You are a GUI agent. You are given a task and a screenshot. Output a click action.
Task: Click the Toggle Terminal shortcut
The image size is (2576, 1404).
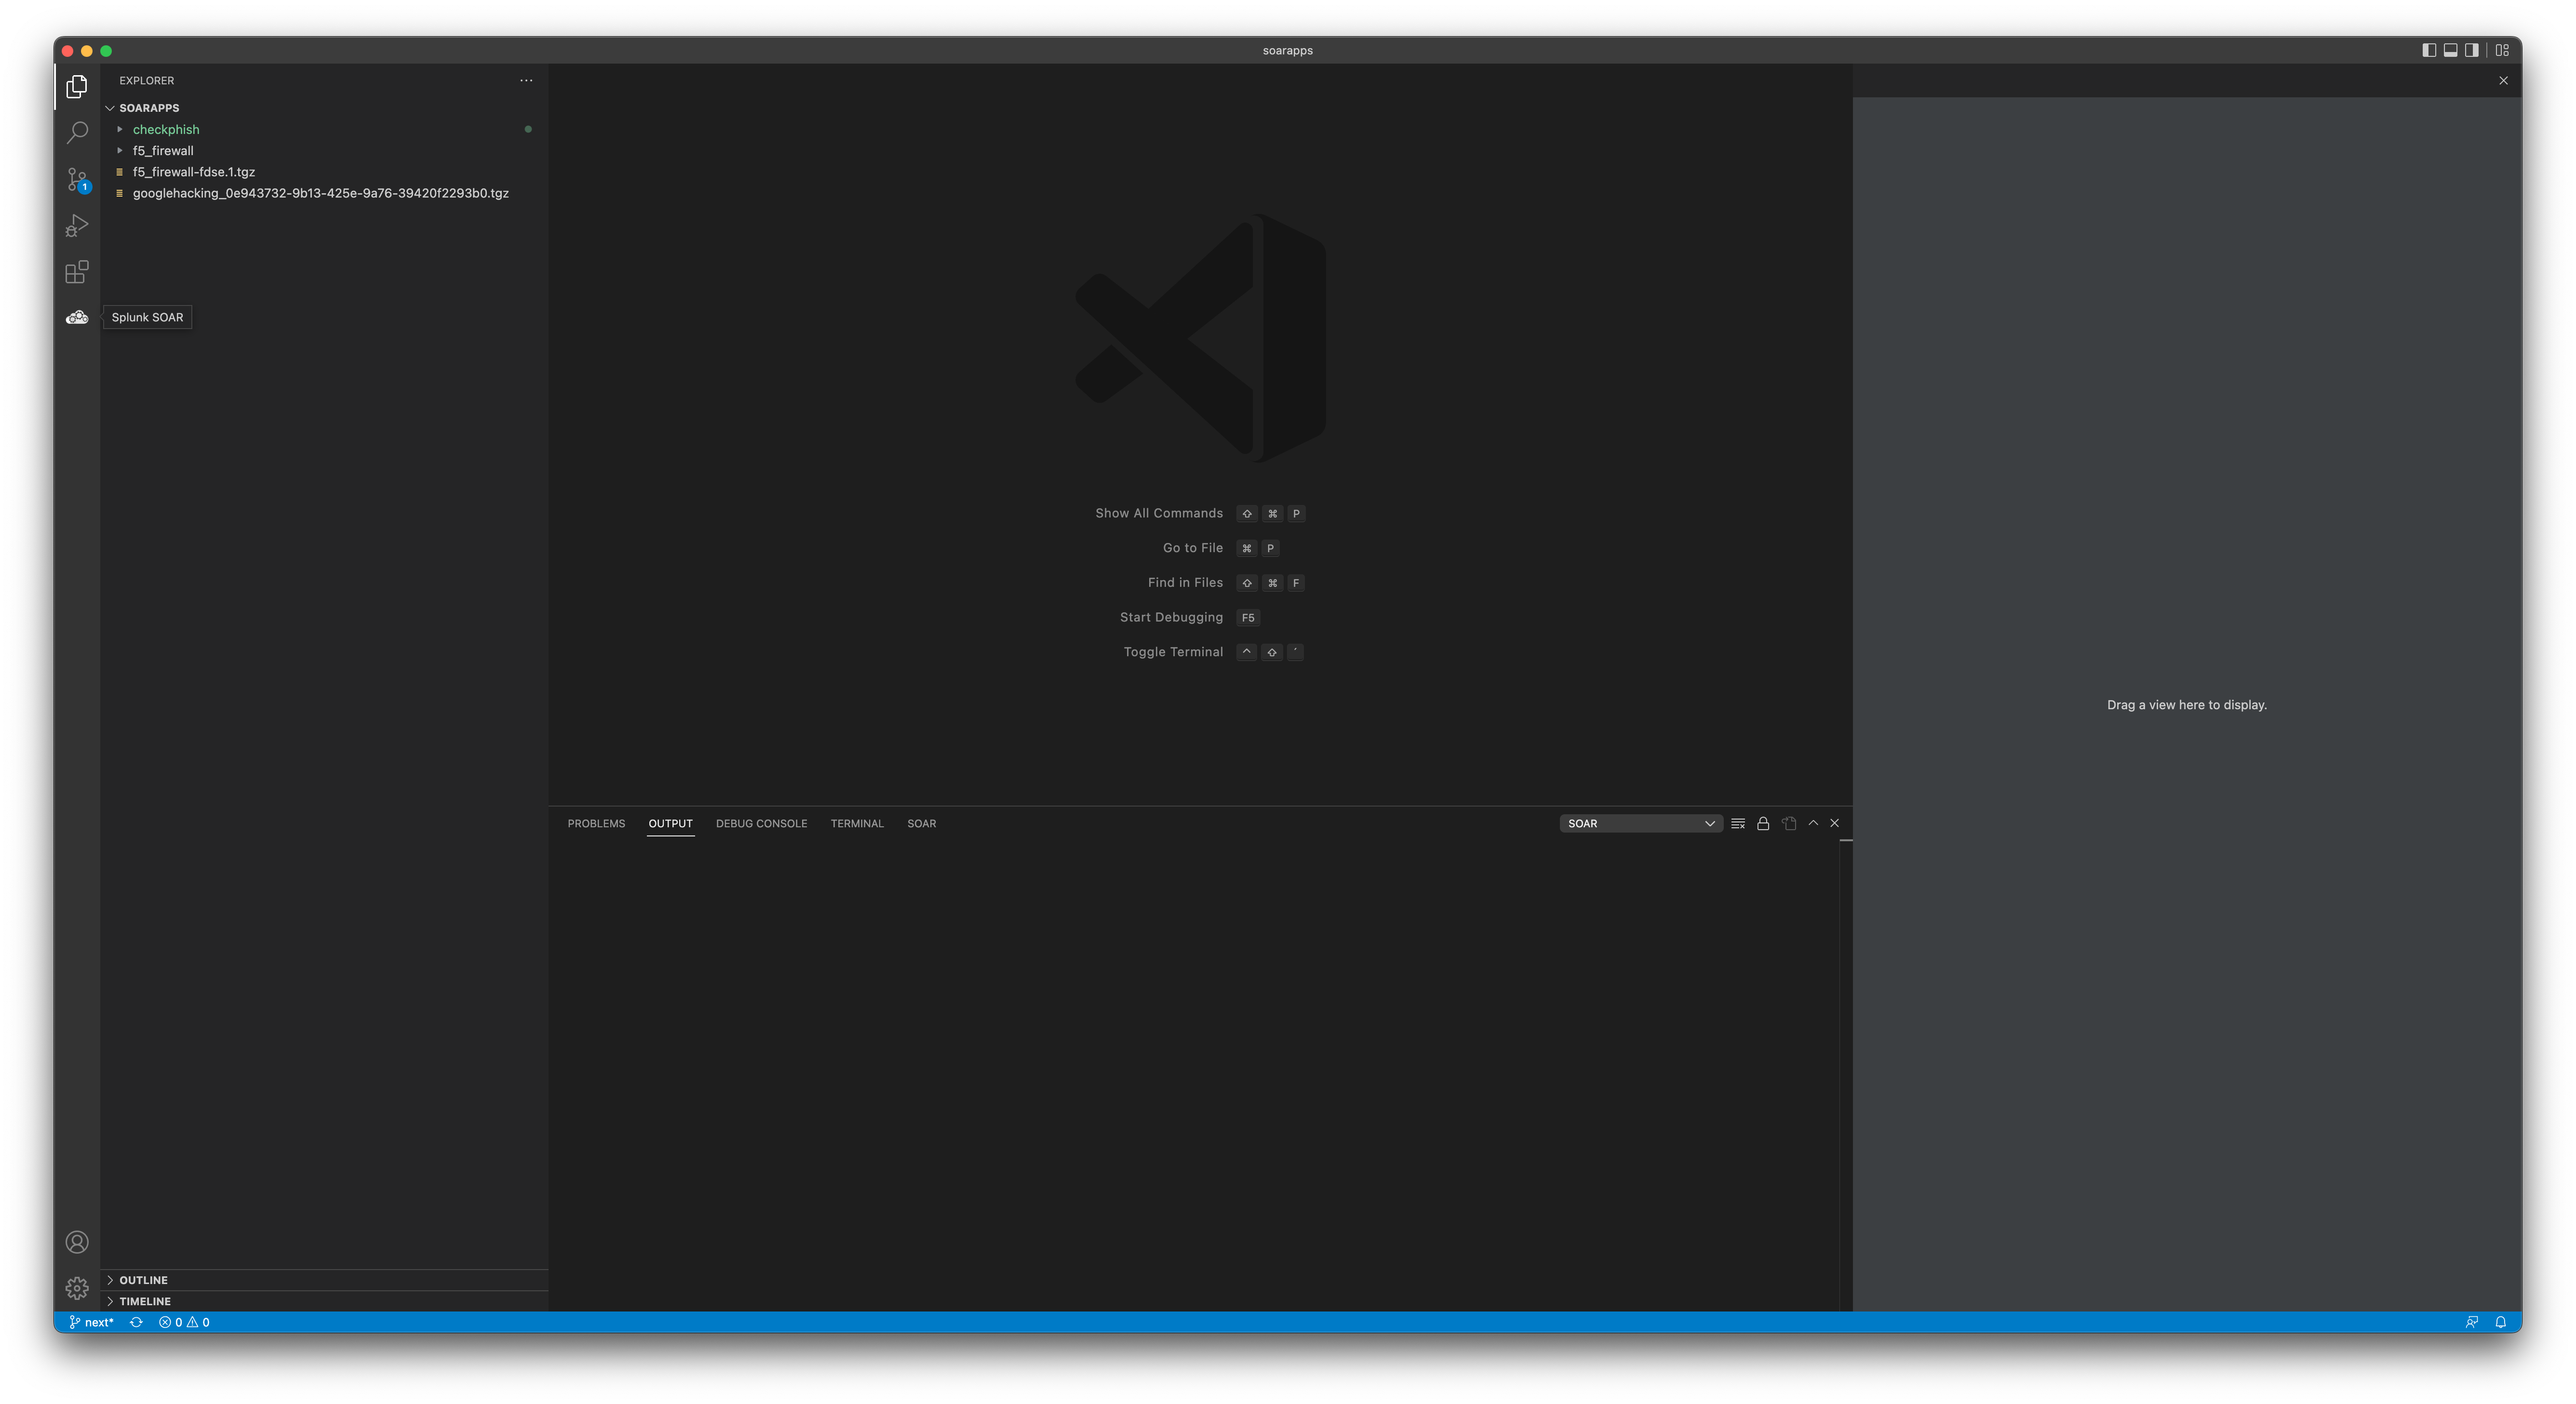point(1213,652)
